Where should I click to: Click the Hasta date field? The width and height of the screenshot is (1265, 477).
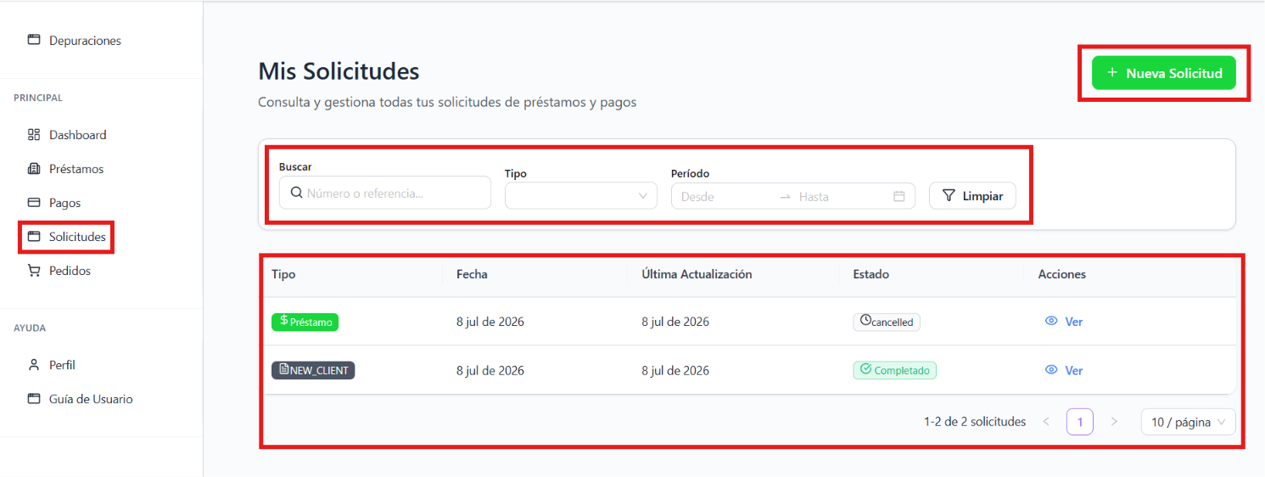(840, 196)
